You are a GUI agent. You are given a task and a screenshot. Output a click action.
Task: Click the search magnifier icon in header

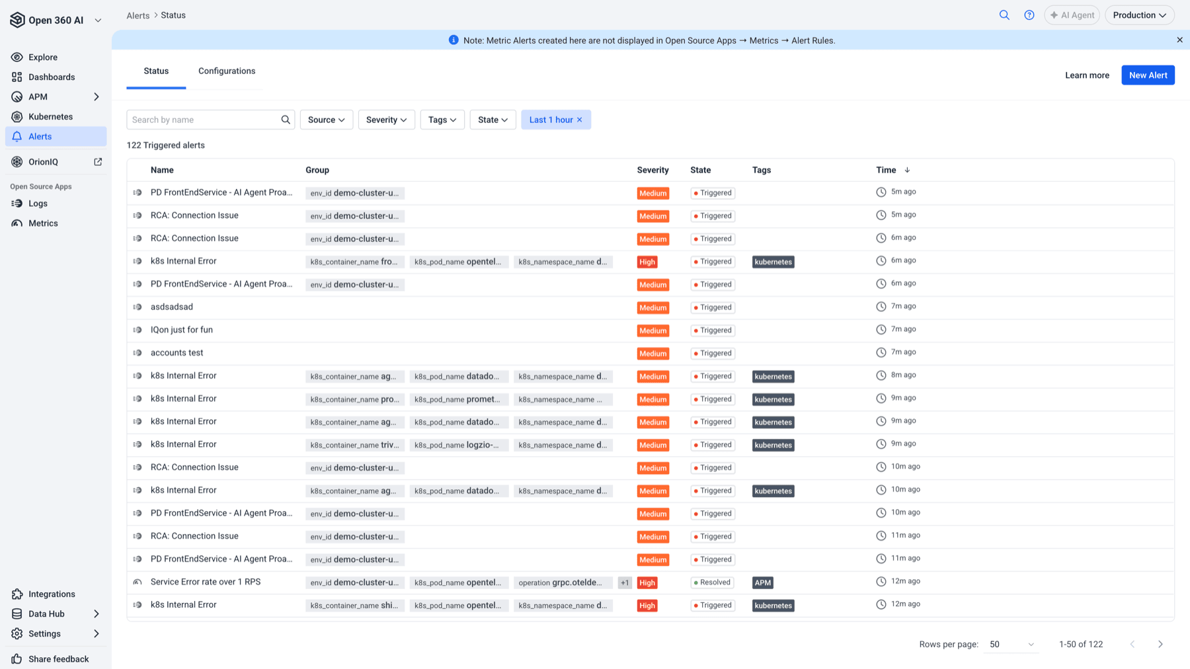(x=1004, y=15)
